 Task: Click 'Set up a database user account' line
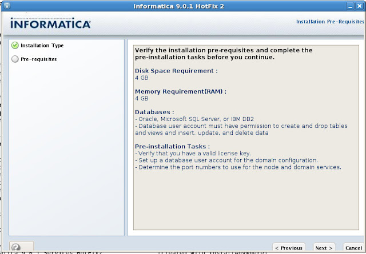click(x=226, y=160)
